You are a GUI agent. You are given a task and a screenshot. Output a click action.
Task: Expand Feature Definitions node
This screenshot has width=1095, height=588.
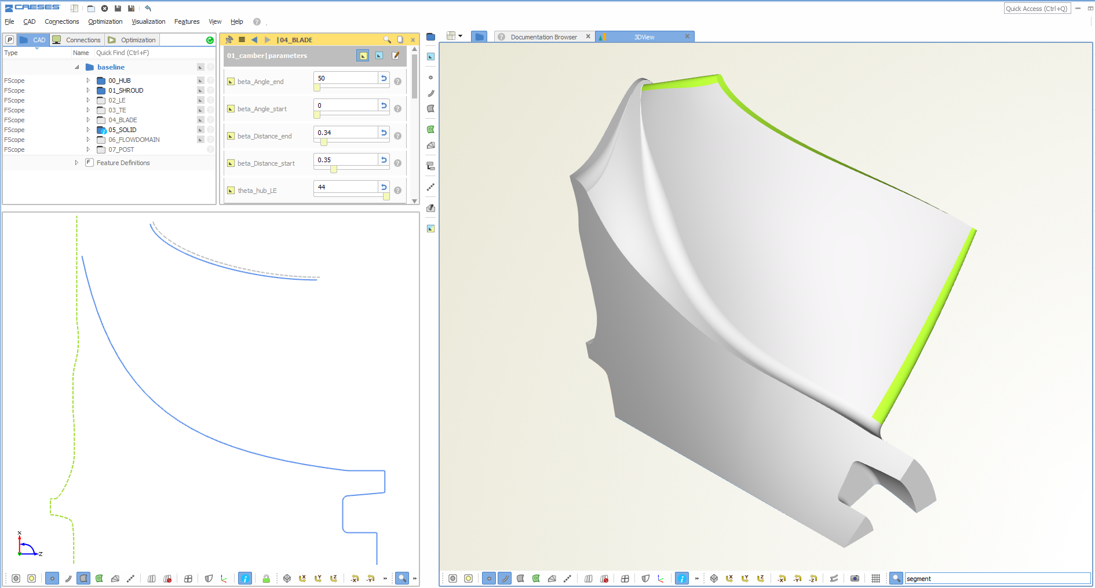point(76,163)
